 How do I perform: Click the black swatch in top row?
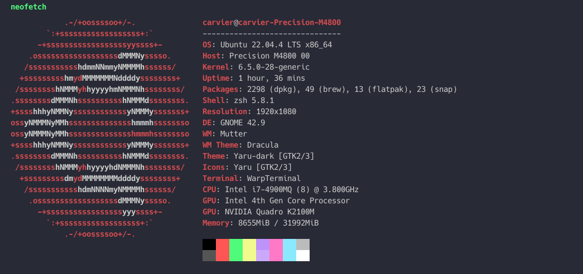click(209, 244)
